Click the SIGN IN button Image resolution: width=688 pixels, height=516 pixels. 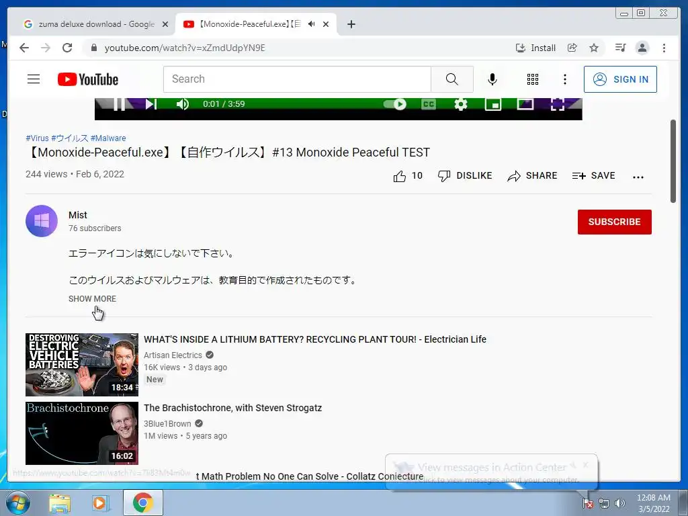click(620, 79)
